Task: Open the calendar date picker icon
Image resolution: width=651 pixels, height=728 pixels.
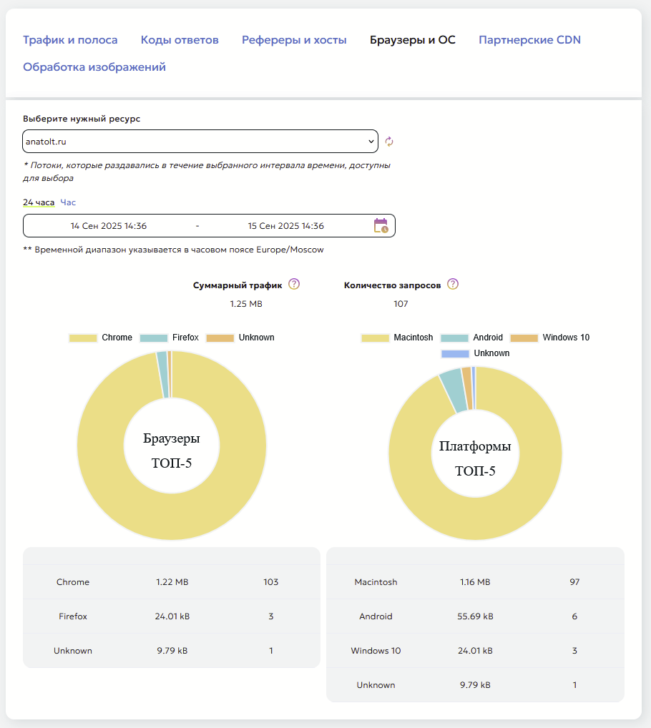Action: 381,226
